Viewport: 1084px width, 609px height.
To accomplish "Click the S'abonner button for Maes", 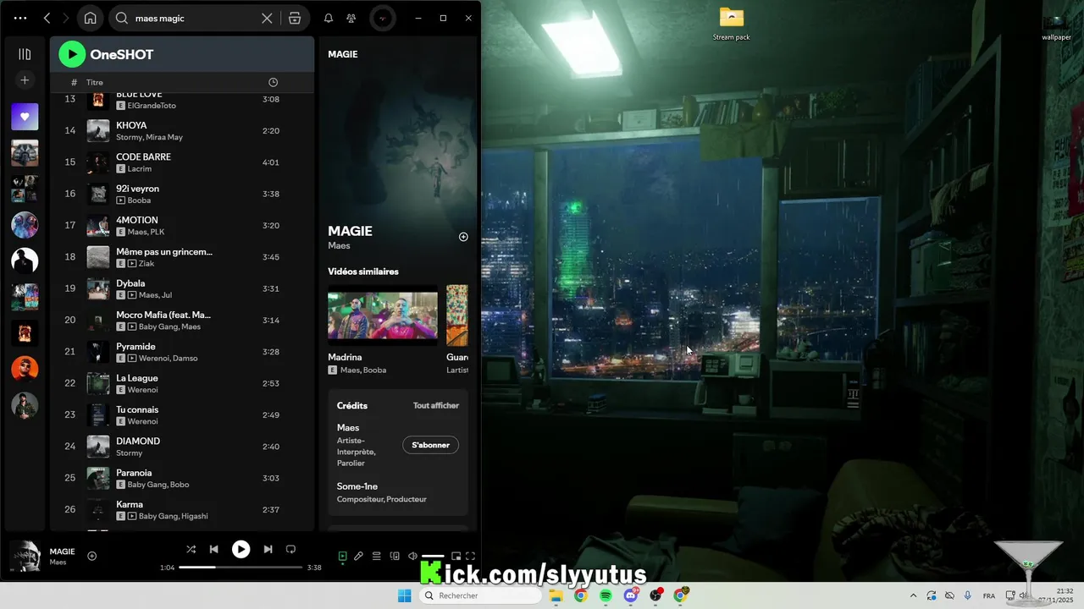I will (430, 445).
